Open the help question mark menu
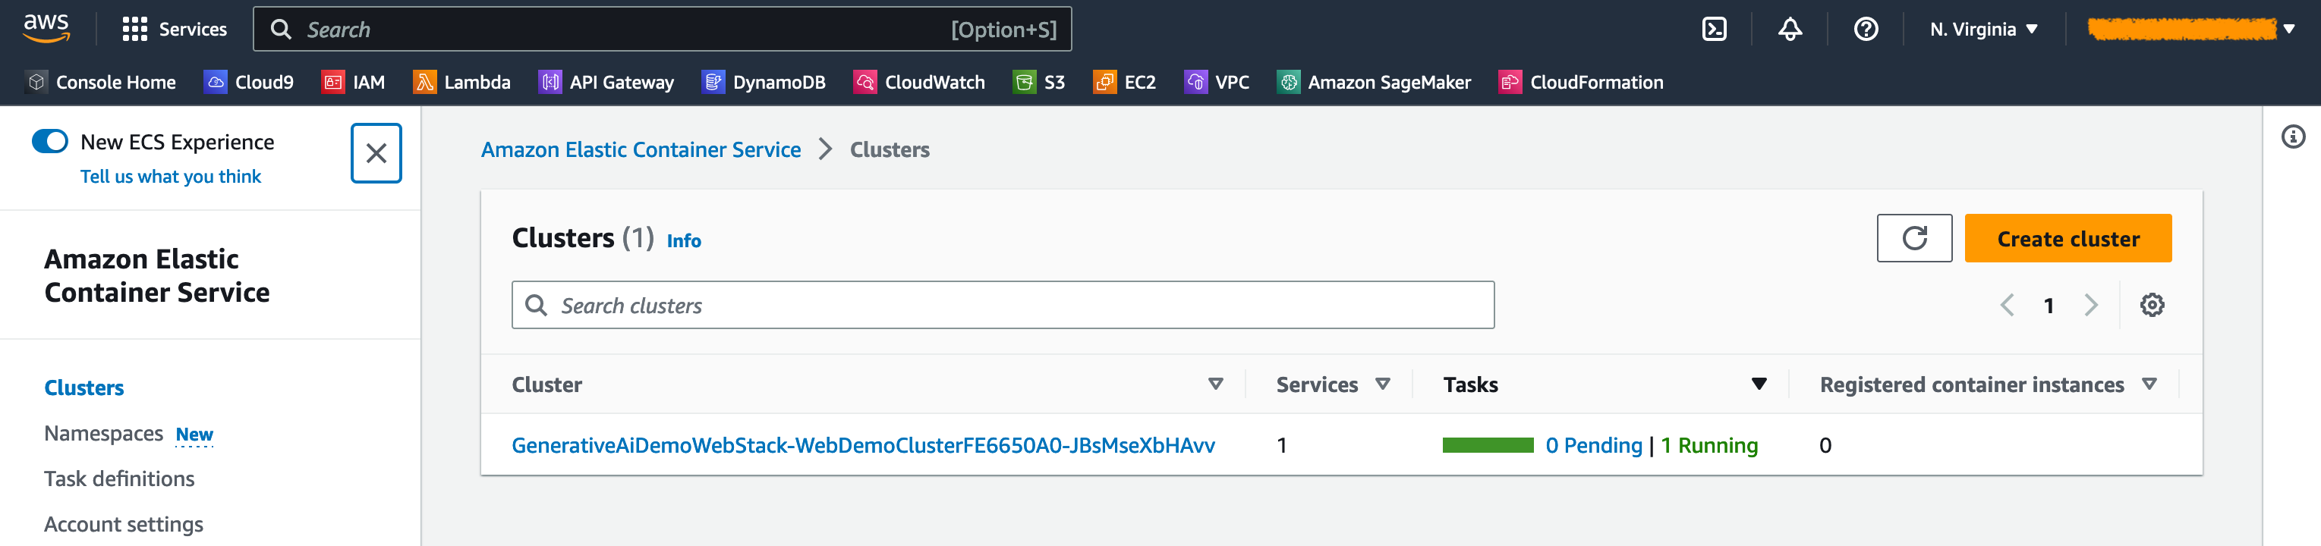 [x=1866, y=30]
